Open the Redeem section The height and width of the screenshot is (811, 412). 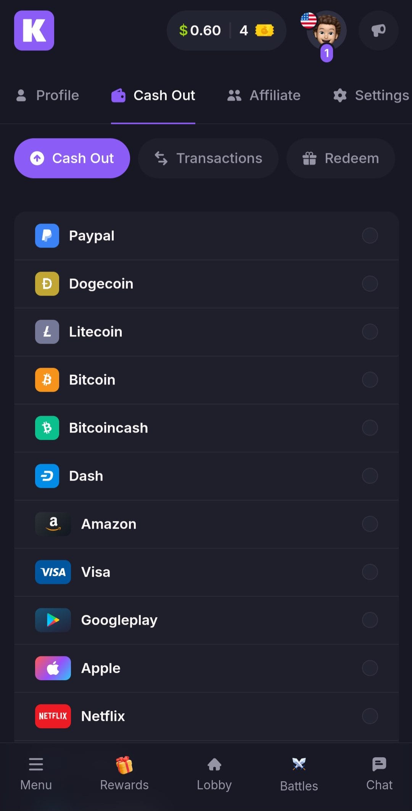(341, 158)
